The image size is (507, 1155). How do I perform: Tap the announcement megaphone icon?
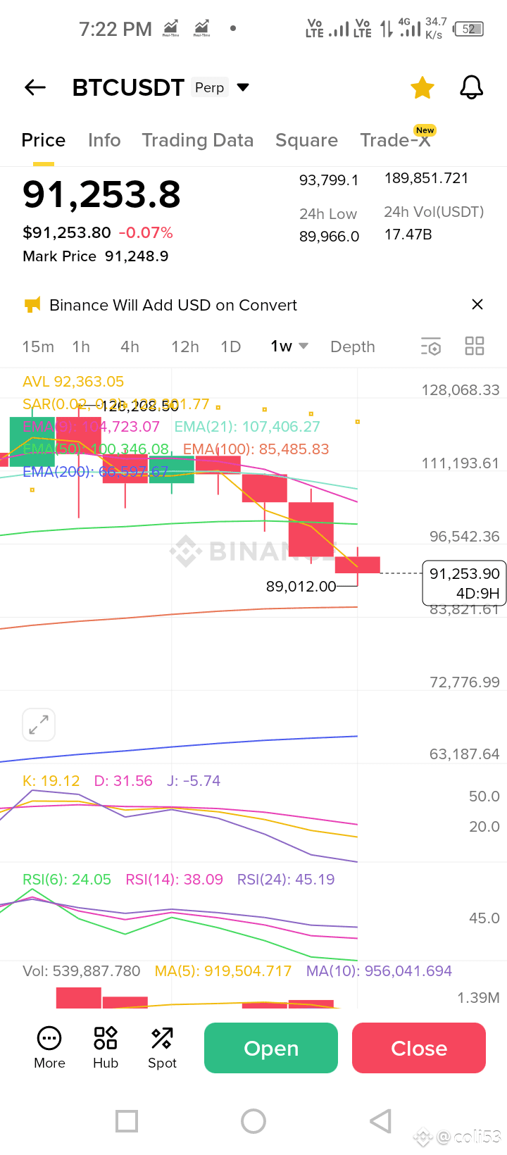[x=32, y=305]
